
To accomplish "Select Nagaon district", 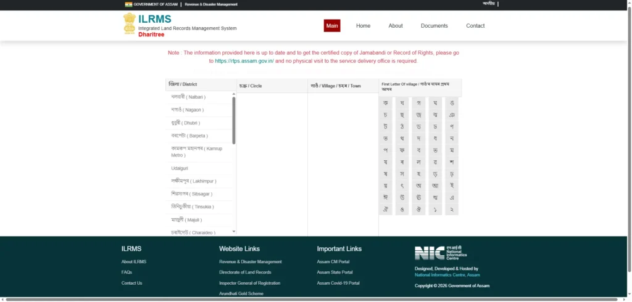I will coord(199,110).
